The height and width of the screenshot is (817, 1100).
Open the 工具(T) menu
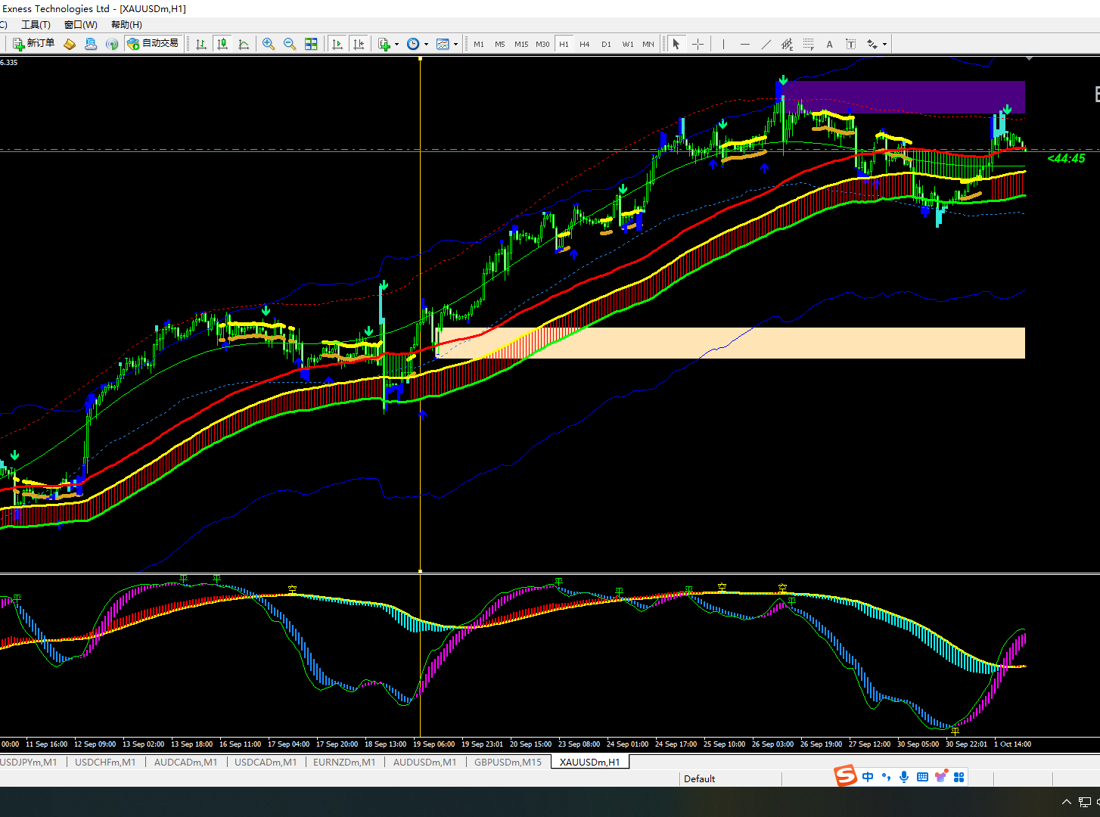point(36,25)
